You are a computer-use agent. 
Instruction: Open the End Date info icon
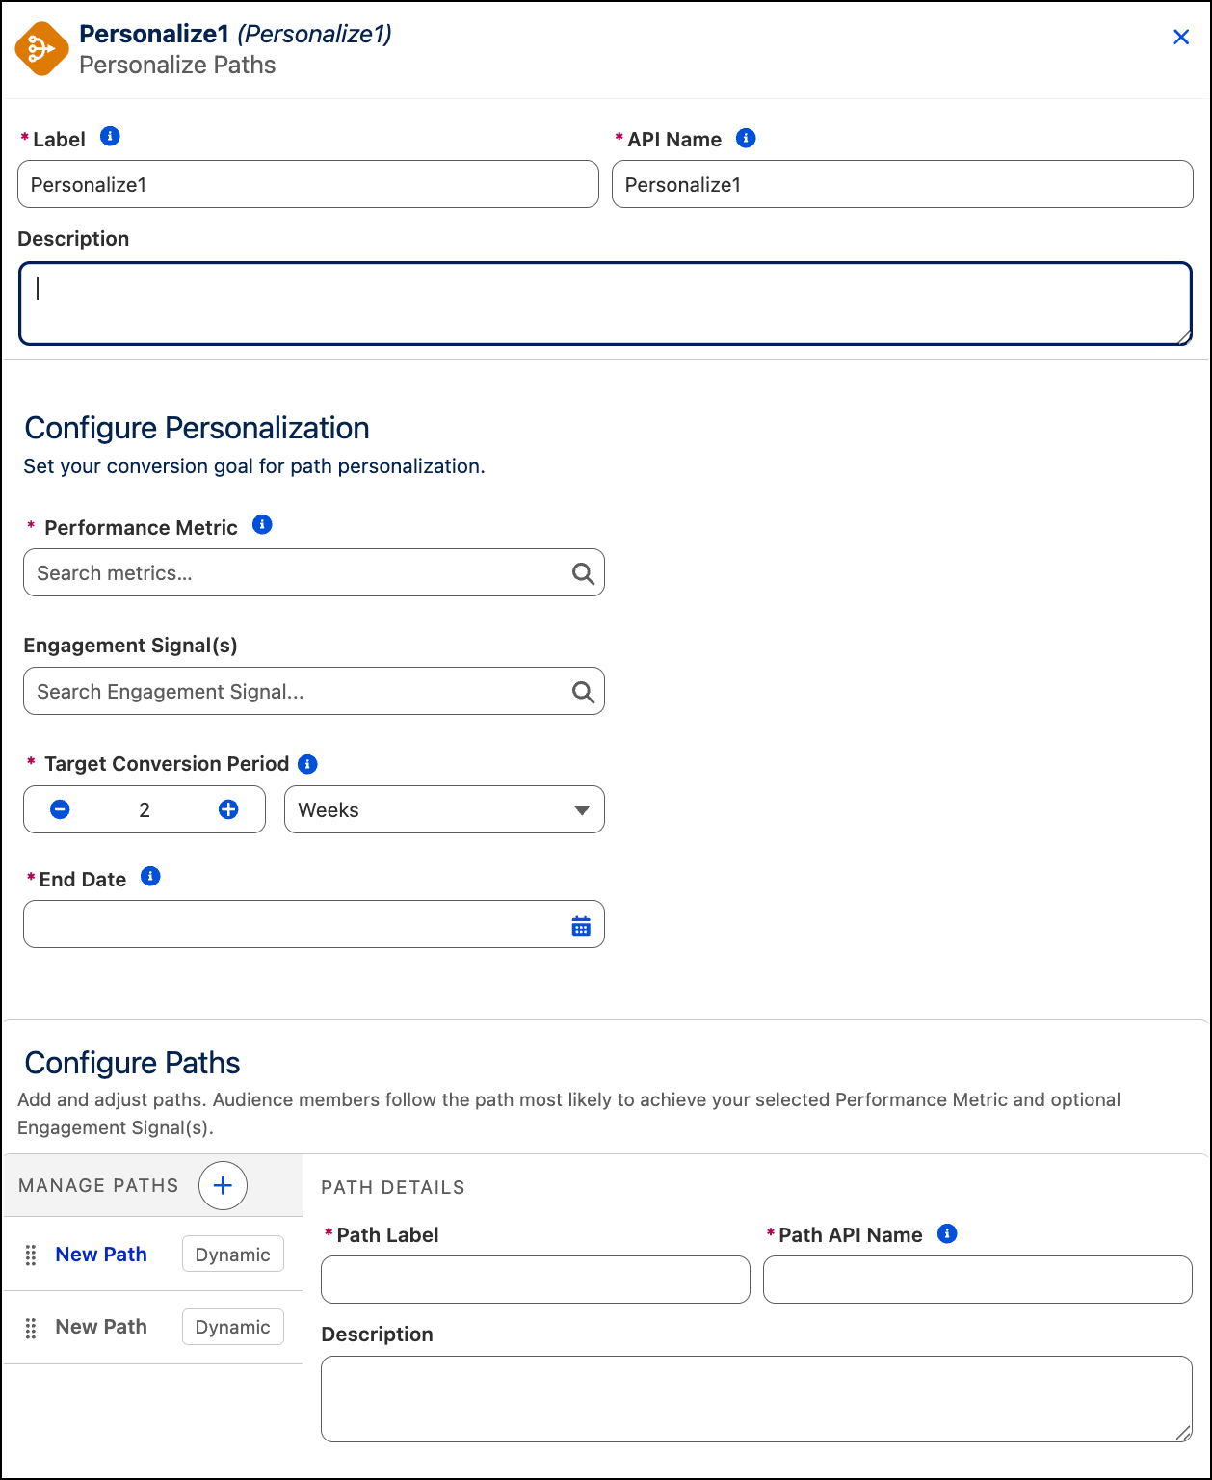tap(150, 876)
